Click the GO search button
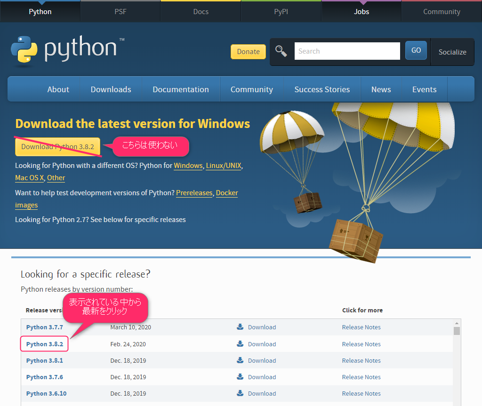The image size is (482, 406). 416,50
